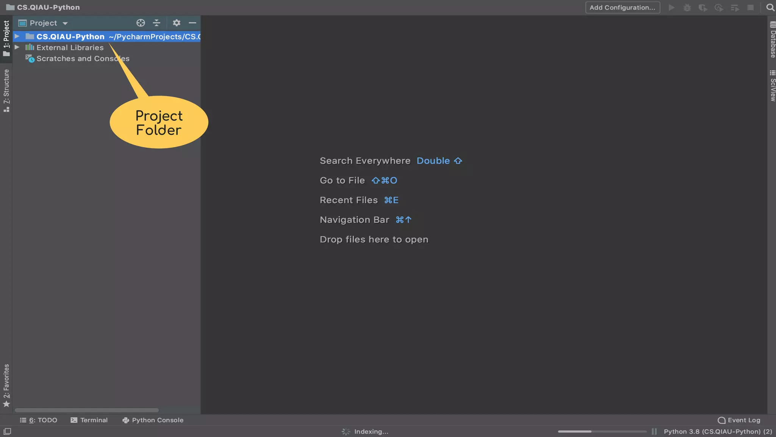Click the Search Everywhere magnifier icon

(770, 8)
